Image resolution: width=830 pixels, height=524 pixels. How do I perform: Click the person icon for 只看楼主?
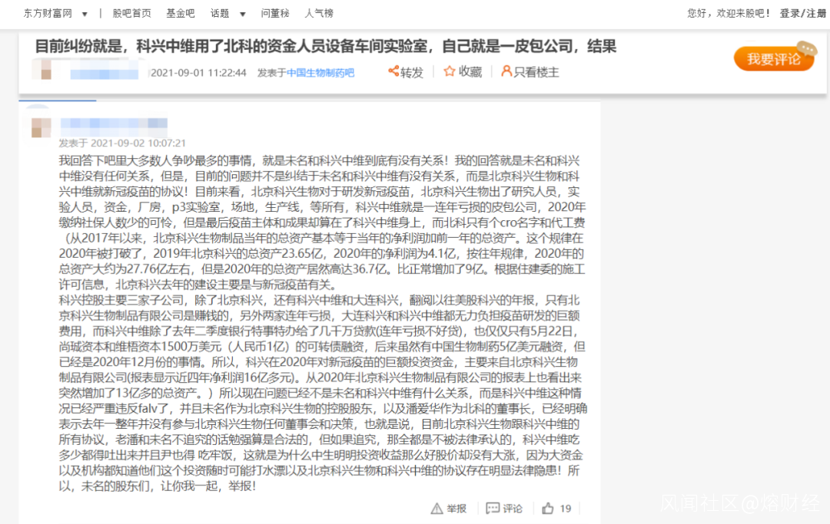[x=506, y=71]
